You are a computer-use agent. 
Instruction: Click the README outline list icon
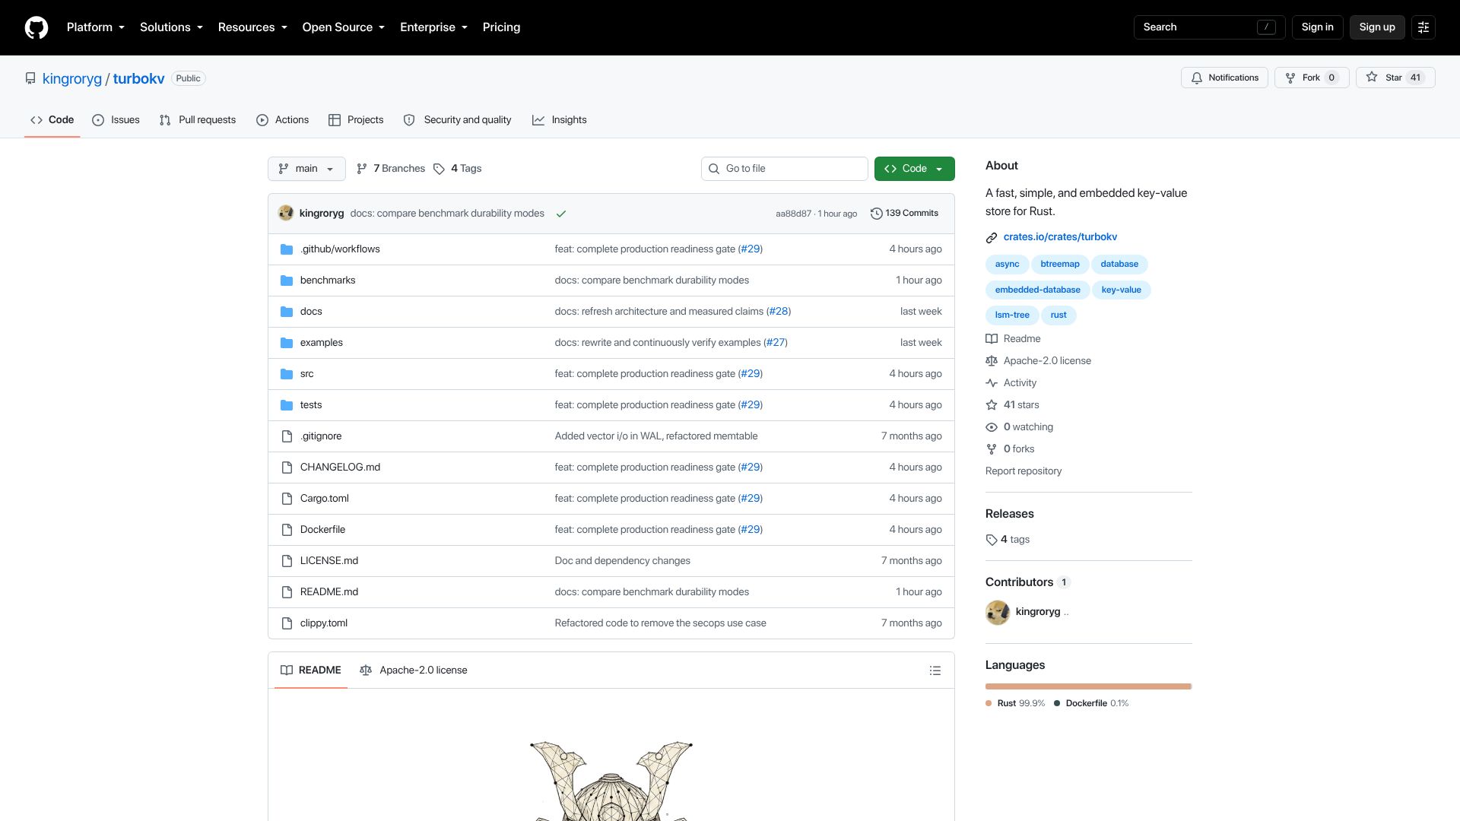[935, 670]
